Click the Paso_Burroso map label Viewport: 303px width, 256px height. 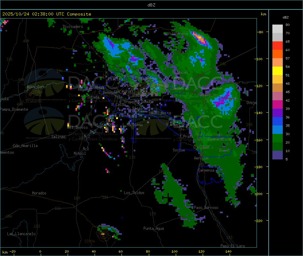(206, 208)
